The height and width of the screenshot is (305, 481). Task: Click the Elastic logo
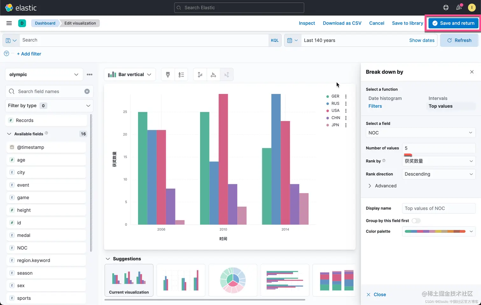(21, 8)
